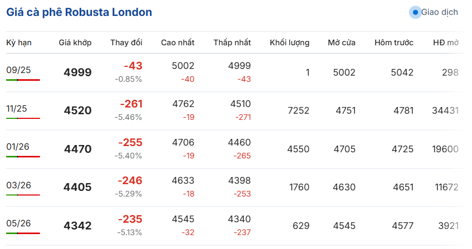Viewport: 472px width, 249px height.
Task: Click the Khối lượng column header
Action: pyautogui.click(x=289, y=43)
